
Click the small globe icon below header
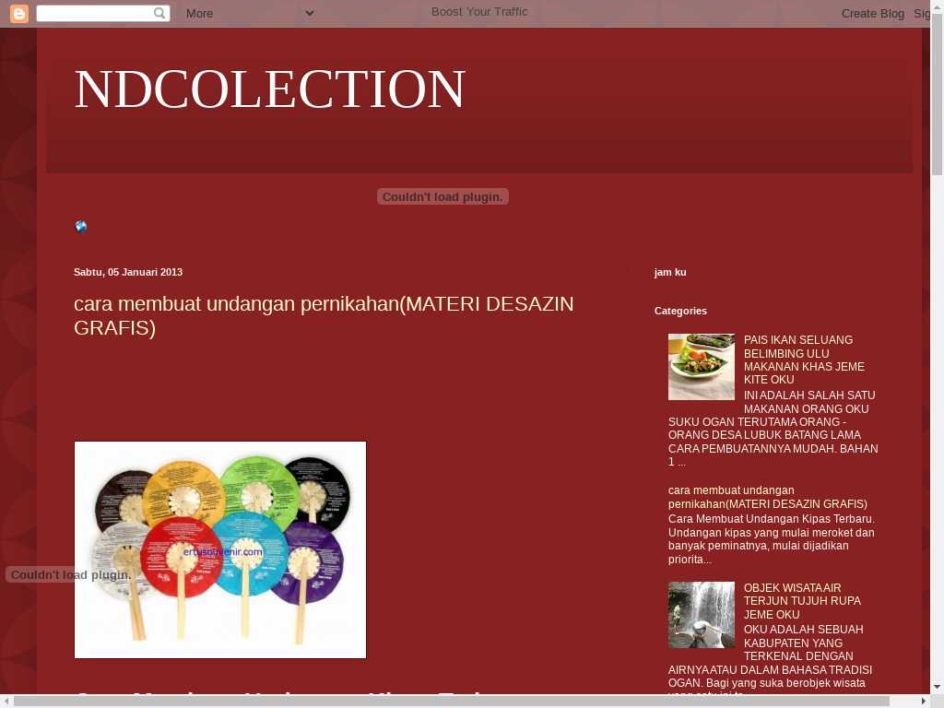[x=81, y=227]
